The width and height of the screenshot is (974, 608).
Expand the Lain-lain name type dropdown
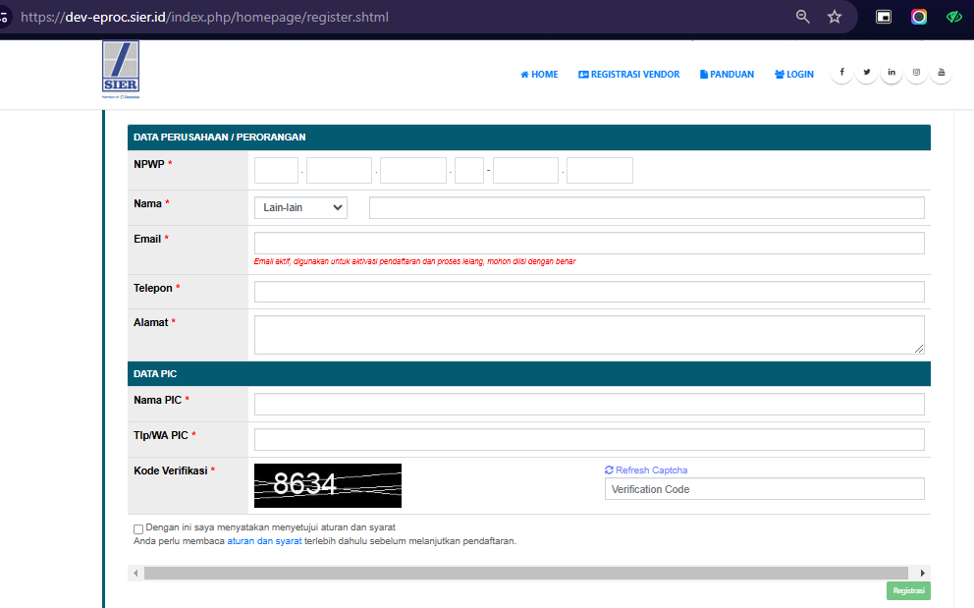point(300,207)
